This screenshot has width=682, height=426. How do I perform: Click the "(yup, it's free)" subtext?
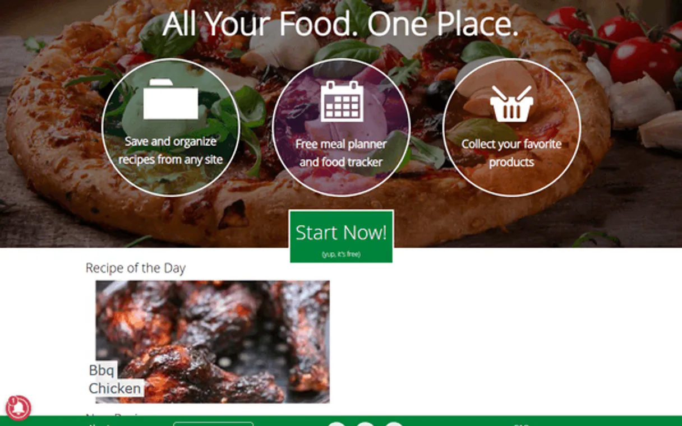[x=341, y=254]
